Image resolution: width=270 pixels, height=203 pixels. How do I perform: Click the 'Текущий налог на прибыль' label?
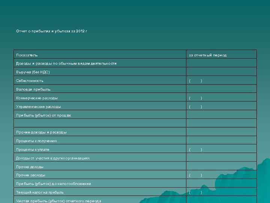(40, 192)
